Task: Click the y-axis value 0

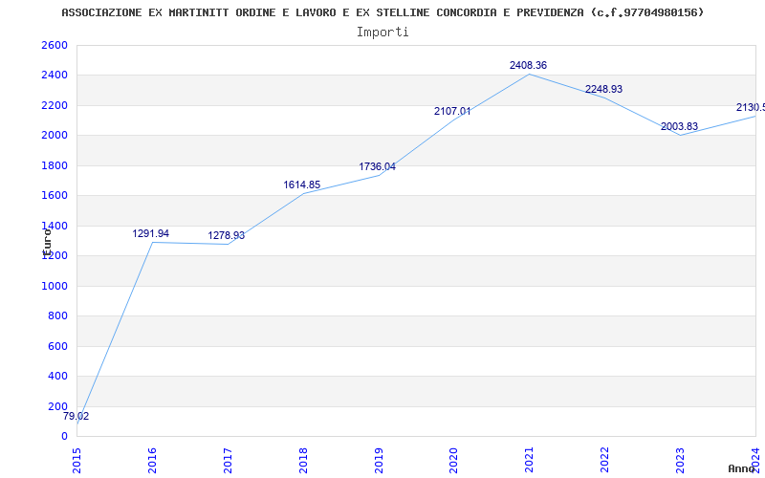Action: point(64,437)
